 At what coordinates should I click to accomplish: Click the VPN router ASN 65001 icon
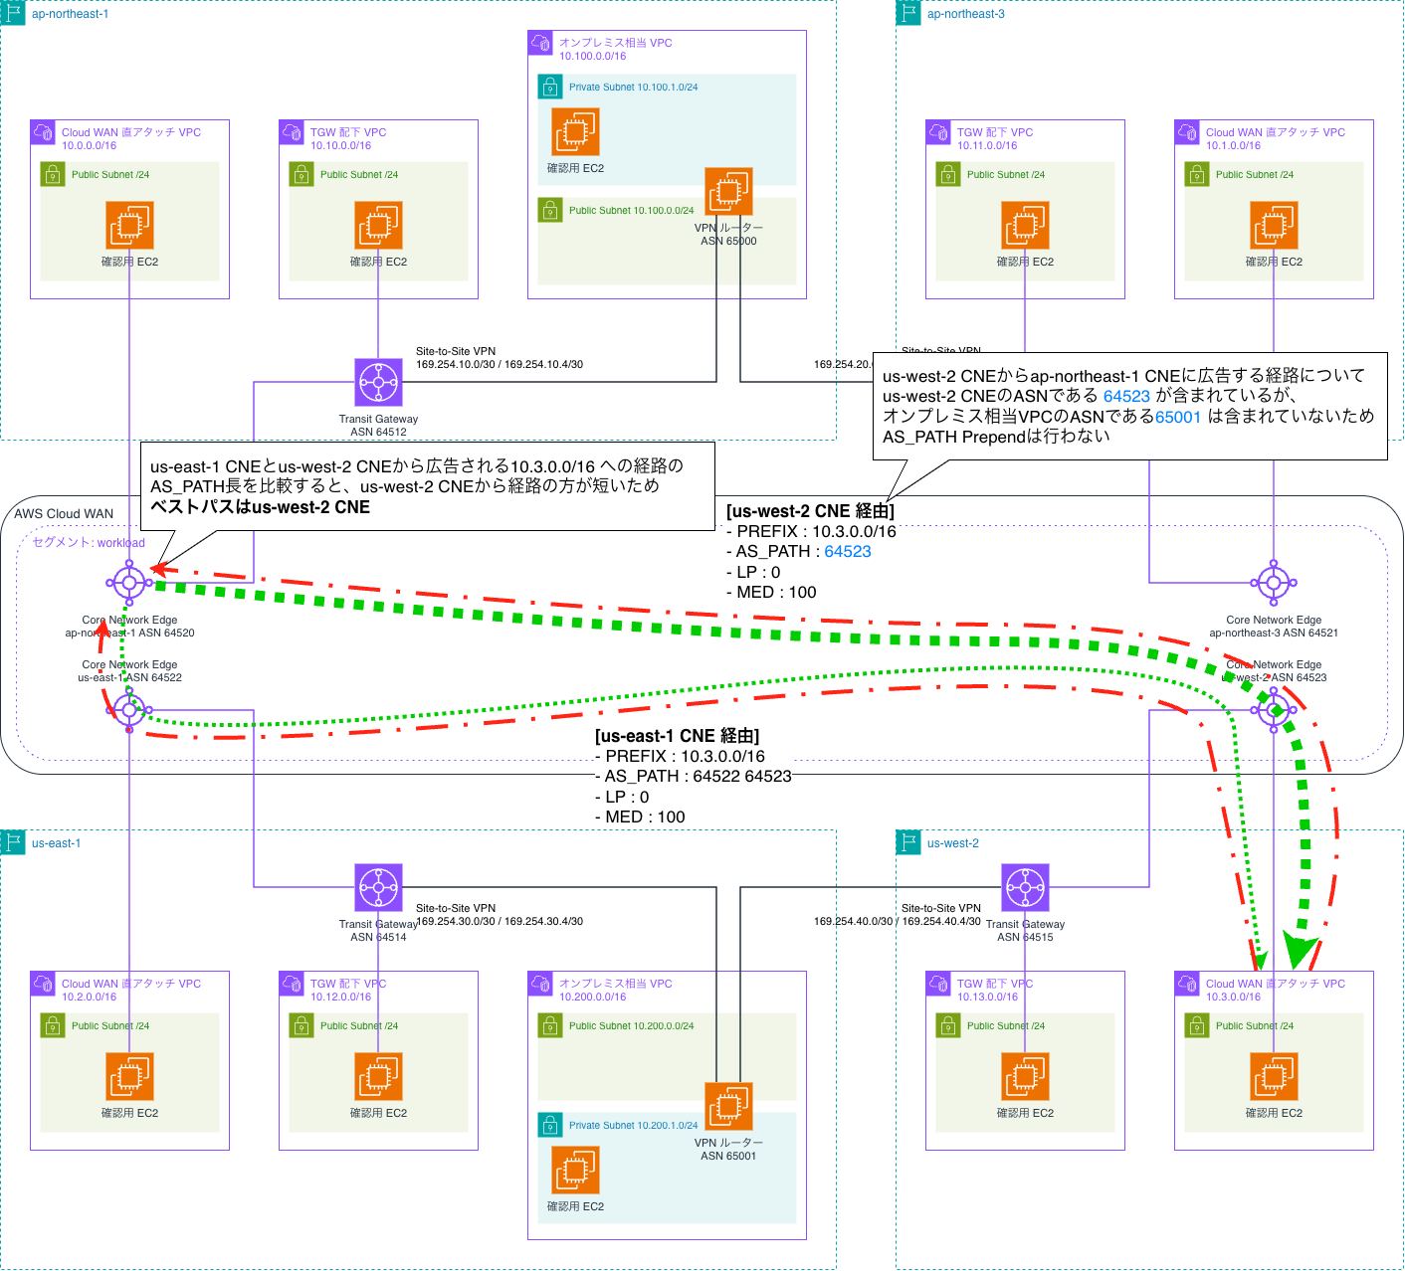click(728, 1106)
